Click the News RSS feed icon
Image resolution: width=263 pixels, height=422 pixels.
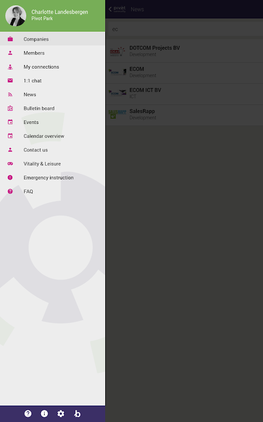point(10,94)
